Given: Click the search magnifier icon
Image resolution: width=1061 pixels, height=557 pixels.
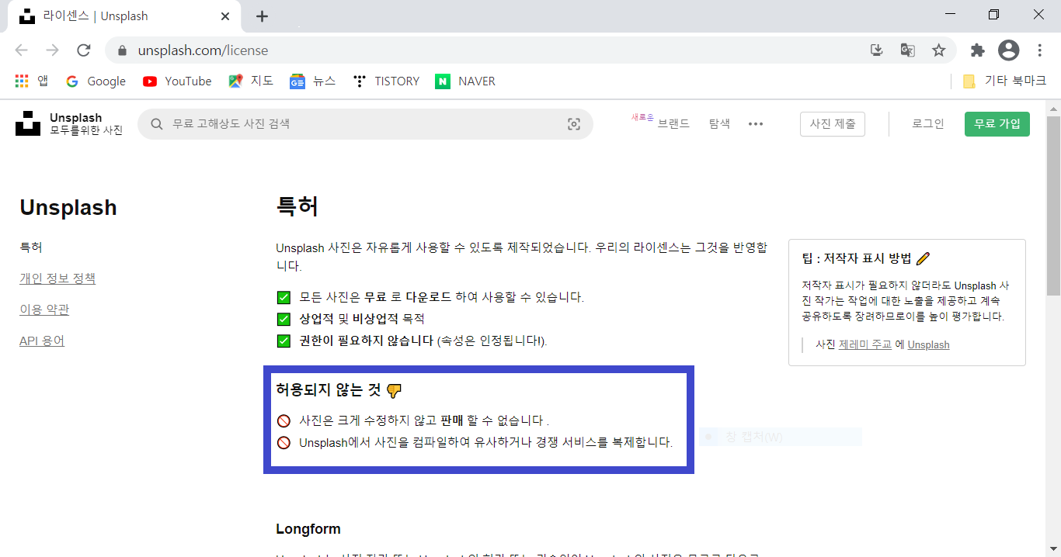Looking at the screenshot, I should tap(157, 124).
